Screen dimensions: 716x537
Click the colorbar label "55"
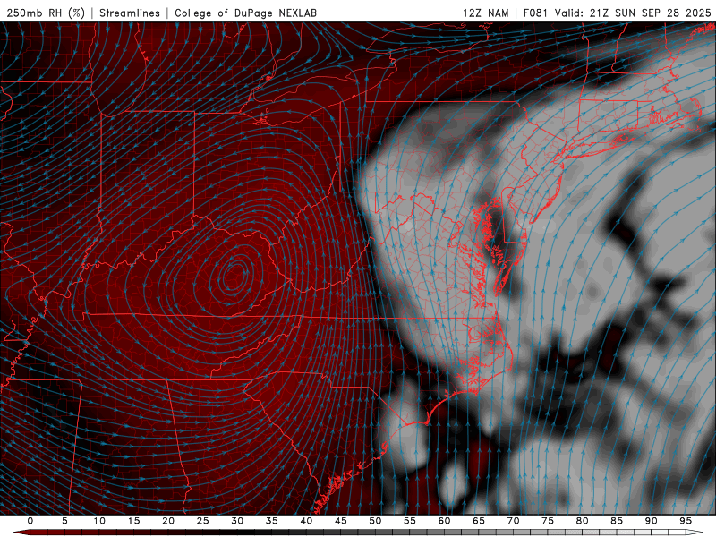tap(410, 521)
